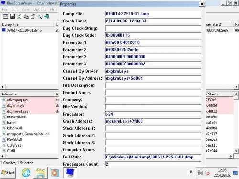
Task: Sort by the Dump File column header
Action: (x=27, y=24)
